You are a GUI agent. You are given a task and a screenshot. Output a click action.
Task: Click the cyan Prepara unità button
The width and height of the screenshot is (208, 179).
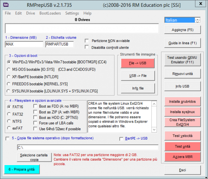click(x=22, y=169)
